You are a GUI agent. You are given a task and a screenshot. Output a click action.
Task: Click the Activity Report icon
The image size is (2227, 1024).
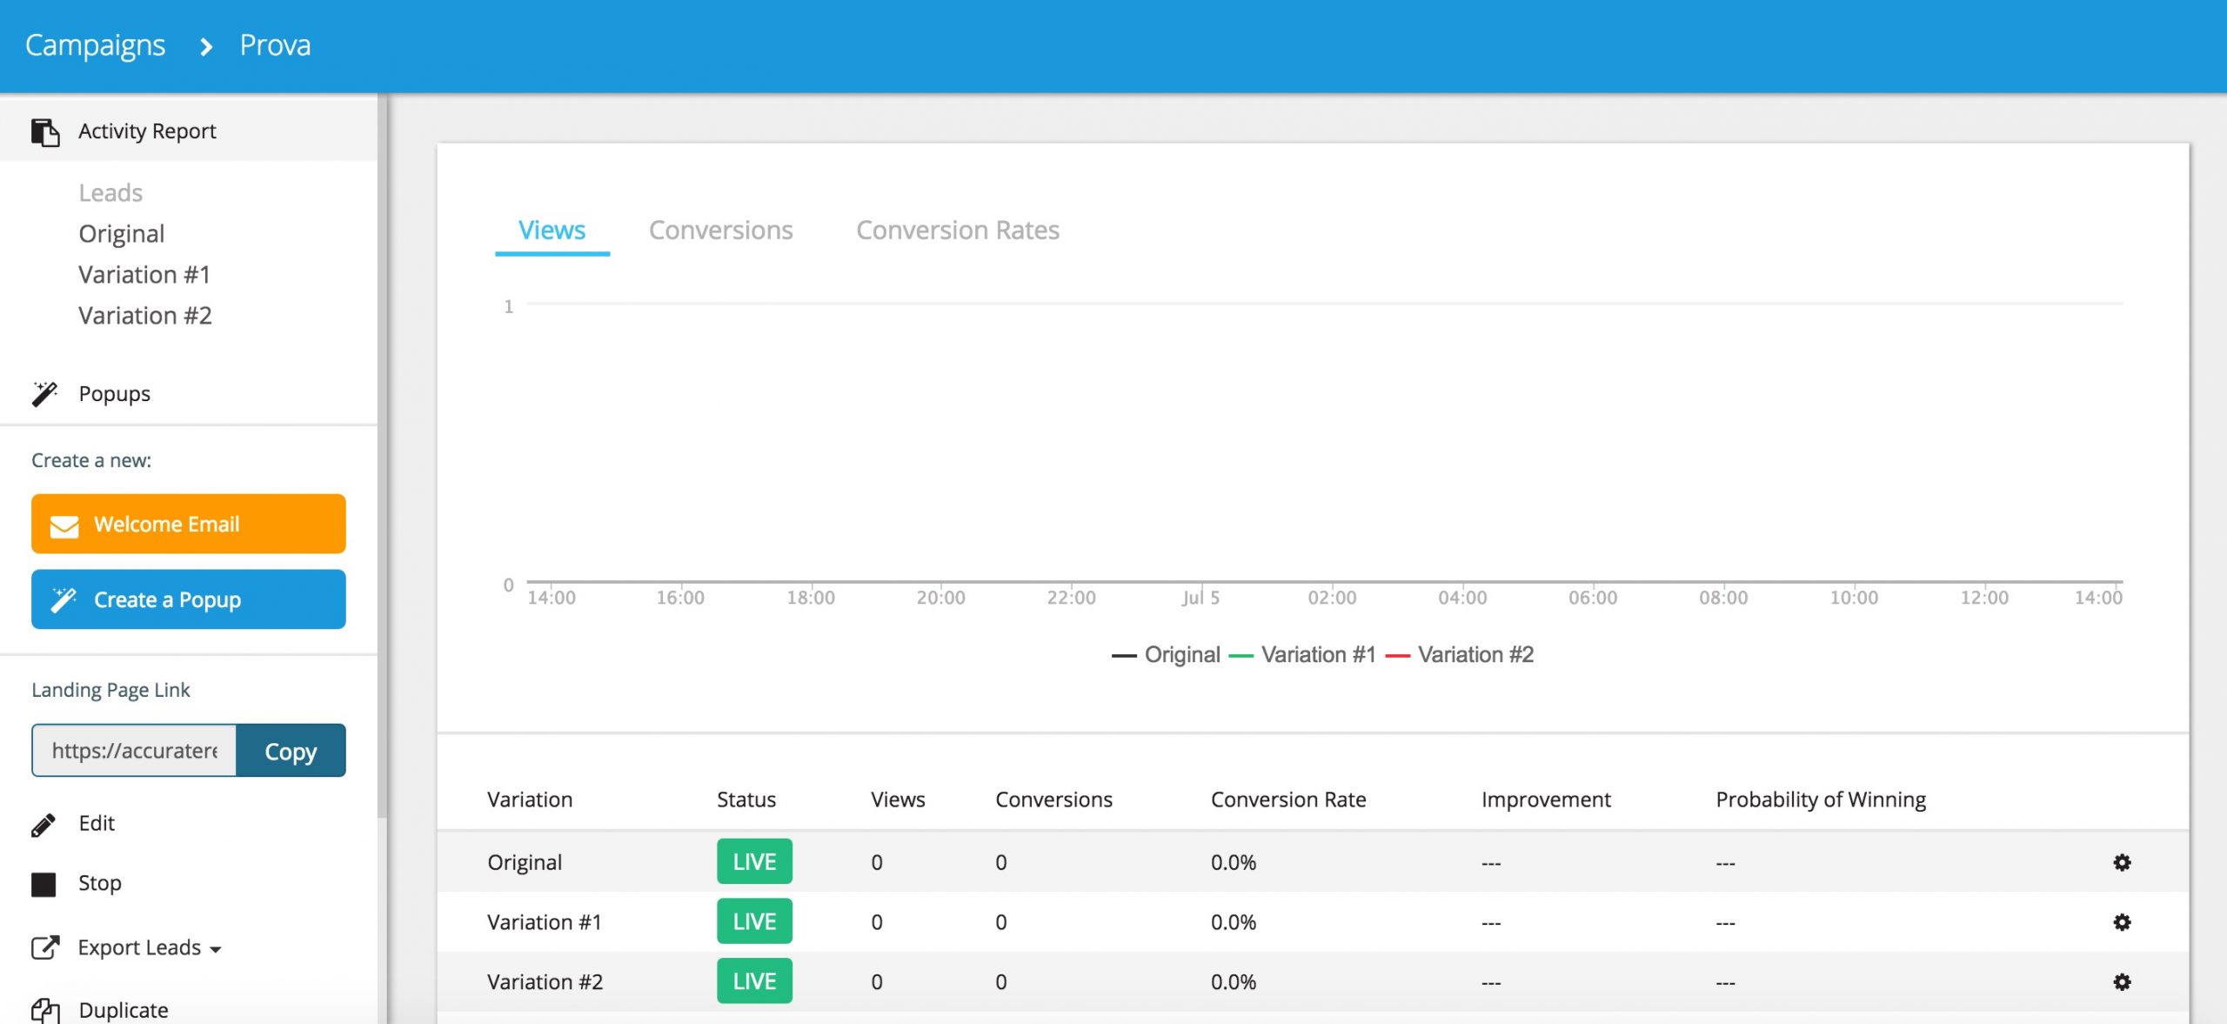(43, 131)
